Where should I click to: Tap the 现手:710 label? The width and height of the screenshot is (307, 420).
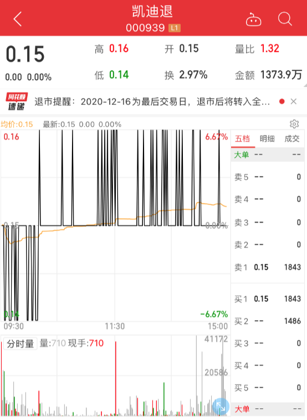click(x=86, y=343)
